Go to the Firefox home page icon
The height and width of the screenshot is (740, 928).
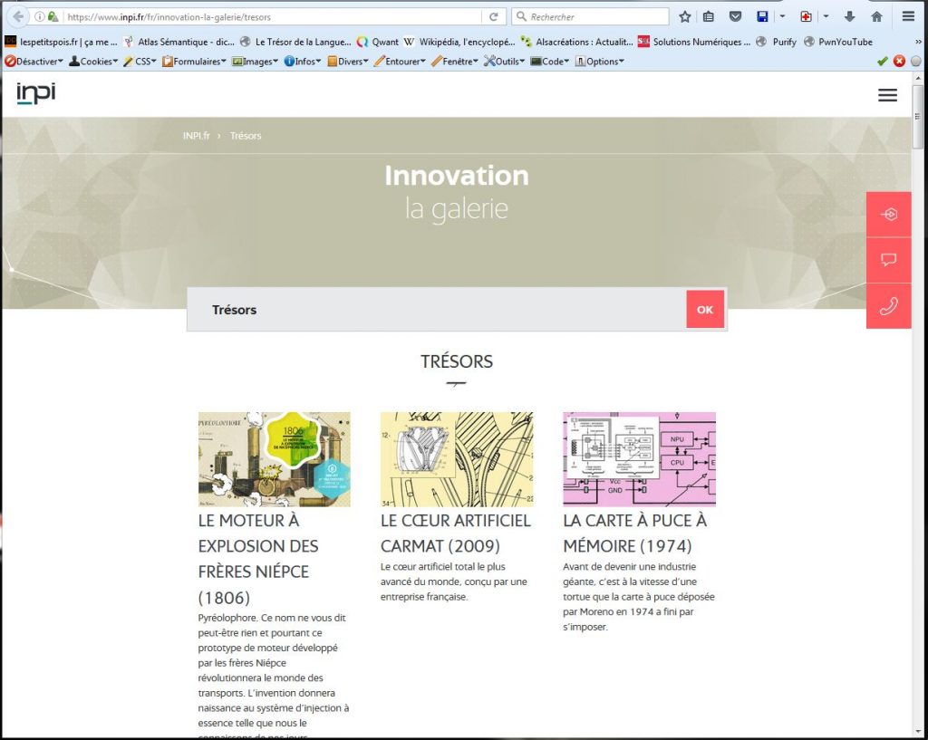click(876, 16)
